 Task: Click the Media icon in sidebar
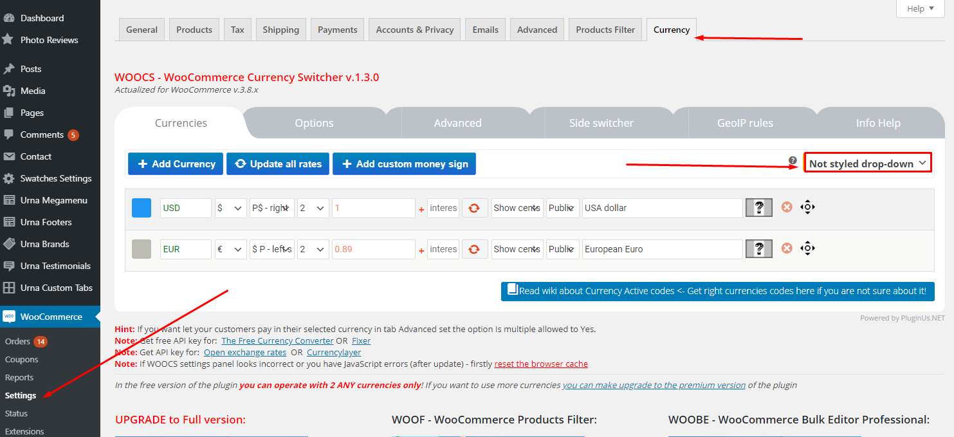click(8, 91)
